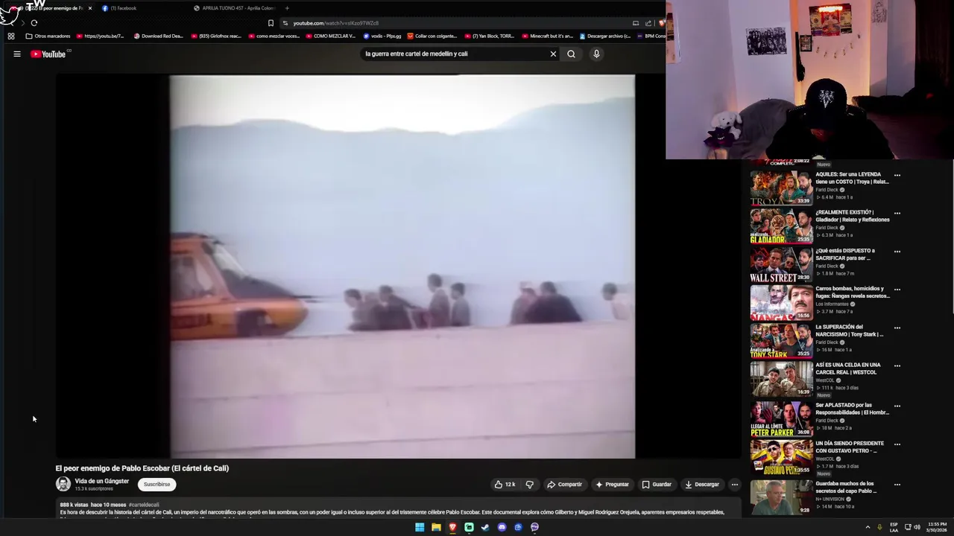Subscribe with the Suscribirse button
This screenshot has width=954, height=536.
(157, 484)
